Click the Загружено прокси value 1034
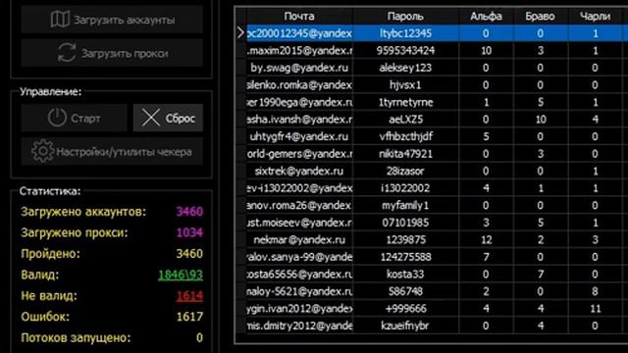Image resolution: width=628 pixels, height=353 pixels. 189,232
